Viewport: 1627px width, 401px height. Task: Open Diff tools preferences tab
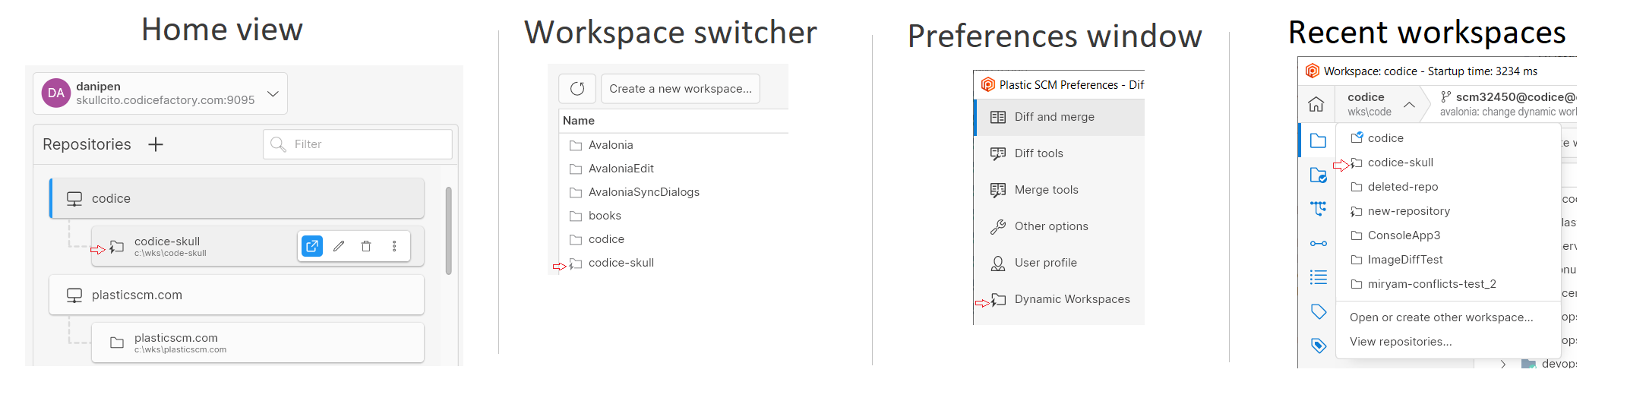coord(1060,153)
